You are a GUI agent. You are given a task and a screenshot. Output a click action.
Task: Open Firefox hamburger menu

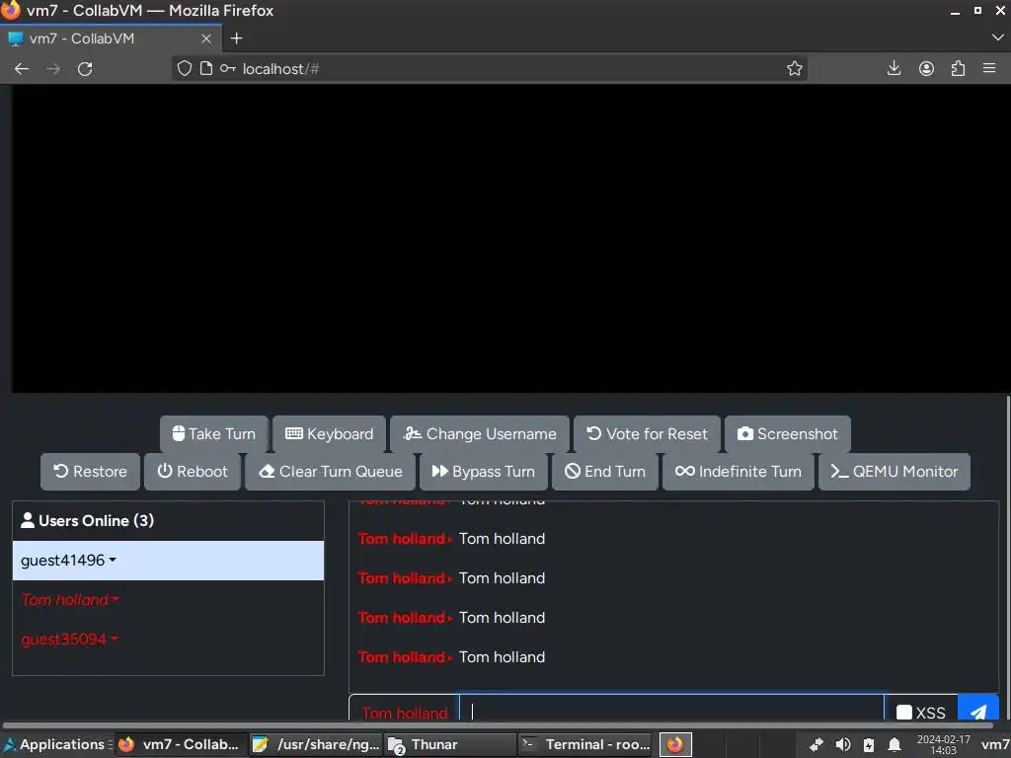pyautogui.click(x=989, y=68)
